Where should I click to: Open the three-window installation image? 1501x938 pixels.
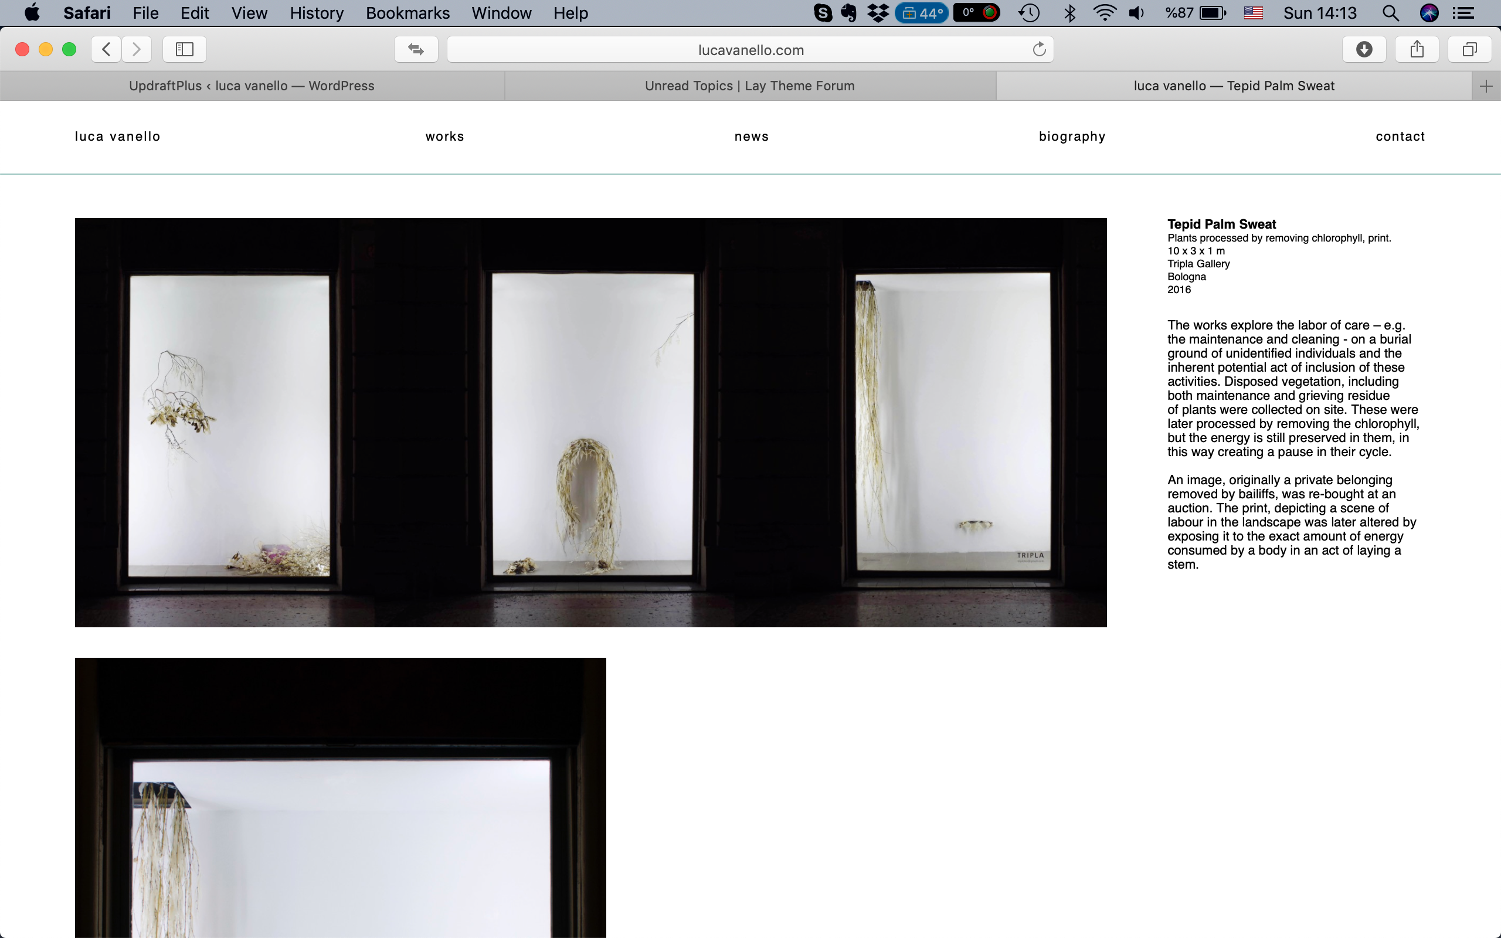coord(590,422)
